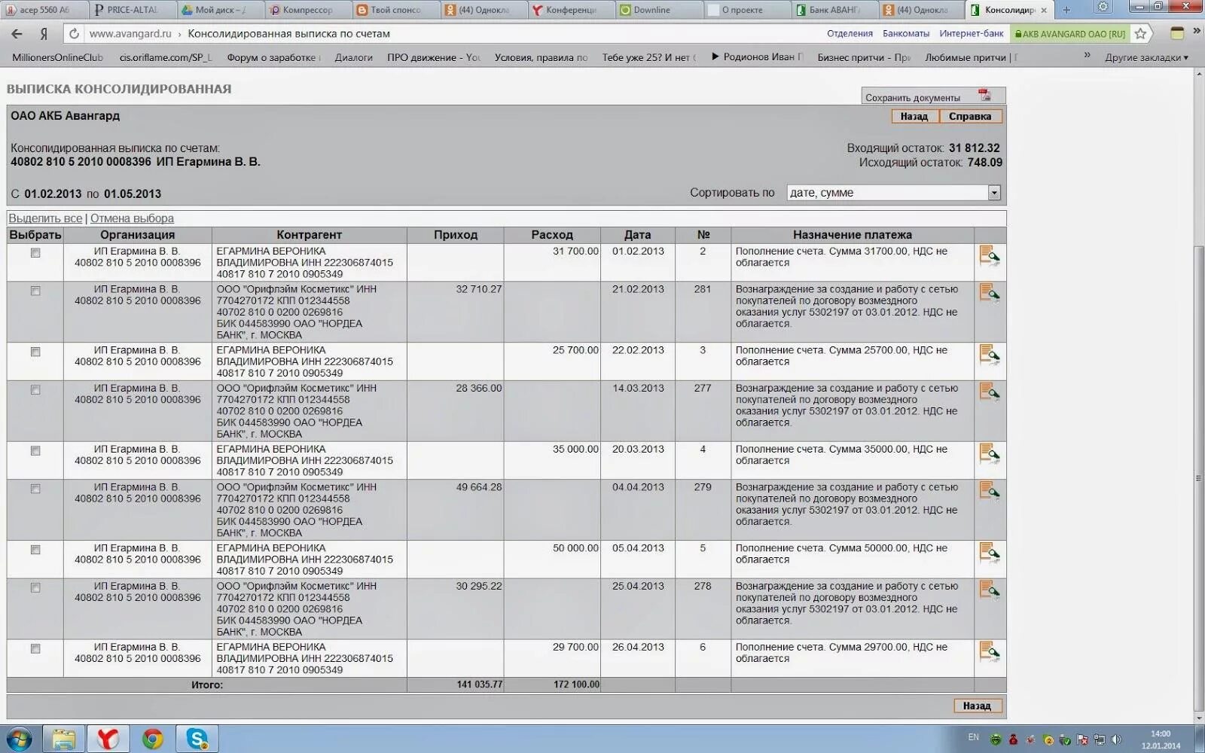Image resolution: width=1205 pixels, height=753 pixels.
Task: Click the Yandex "Я" home button
Action: (x=44, y=34)
